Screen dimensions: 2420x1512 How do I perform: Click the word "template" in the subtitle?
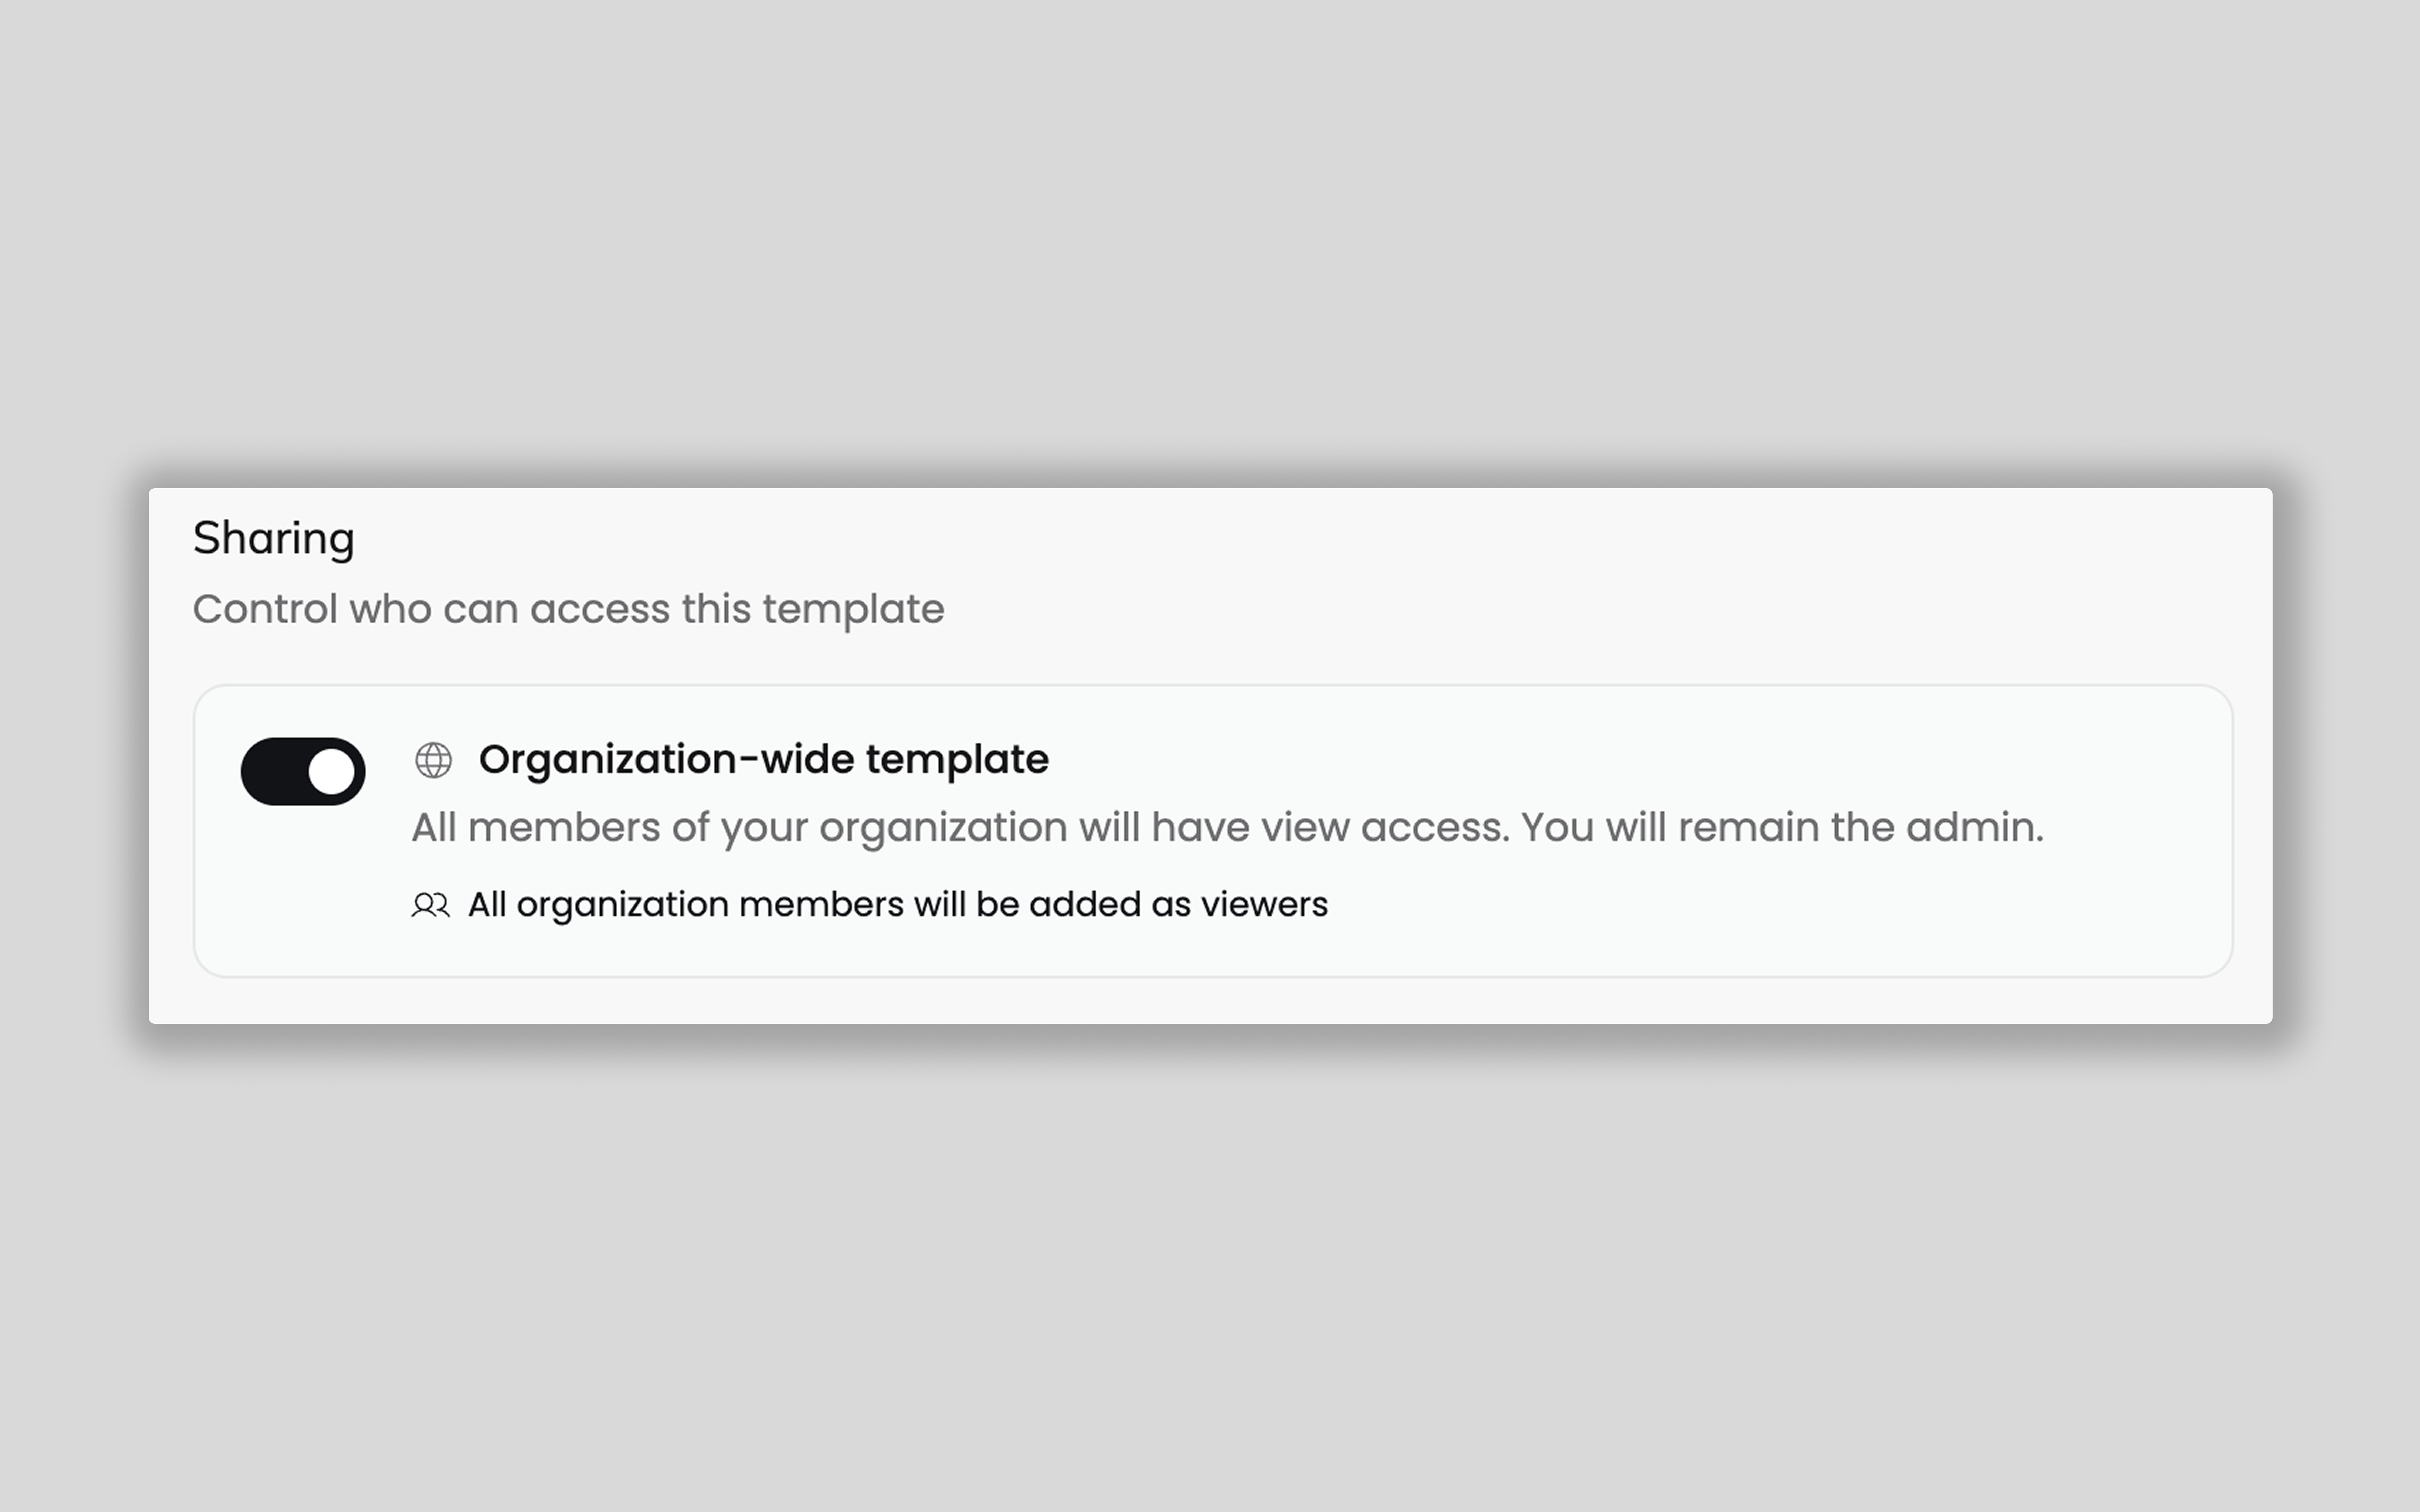852,609
